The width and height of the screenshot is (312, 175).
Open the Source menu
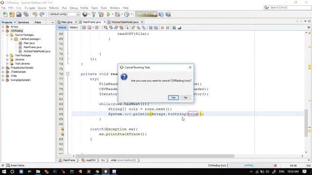[x=42, y=8]
